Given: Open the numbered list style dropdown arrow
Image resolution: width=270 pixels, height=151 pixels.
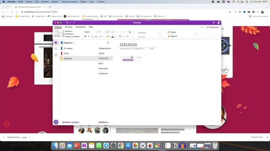Looking at the screenshot, I should click(115, 32).
